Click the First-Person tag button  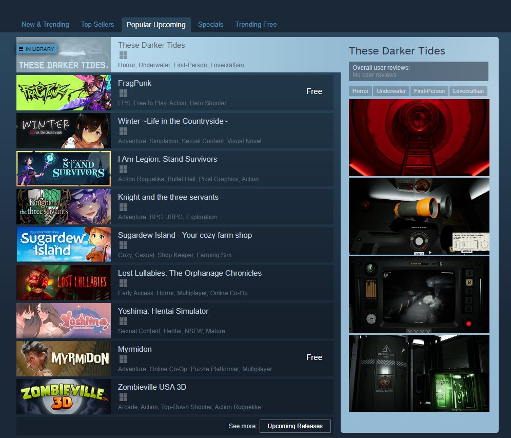pyautogui.click(x=429, y=90)
